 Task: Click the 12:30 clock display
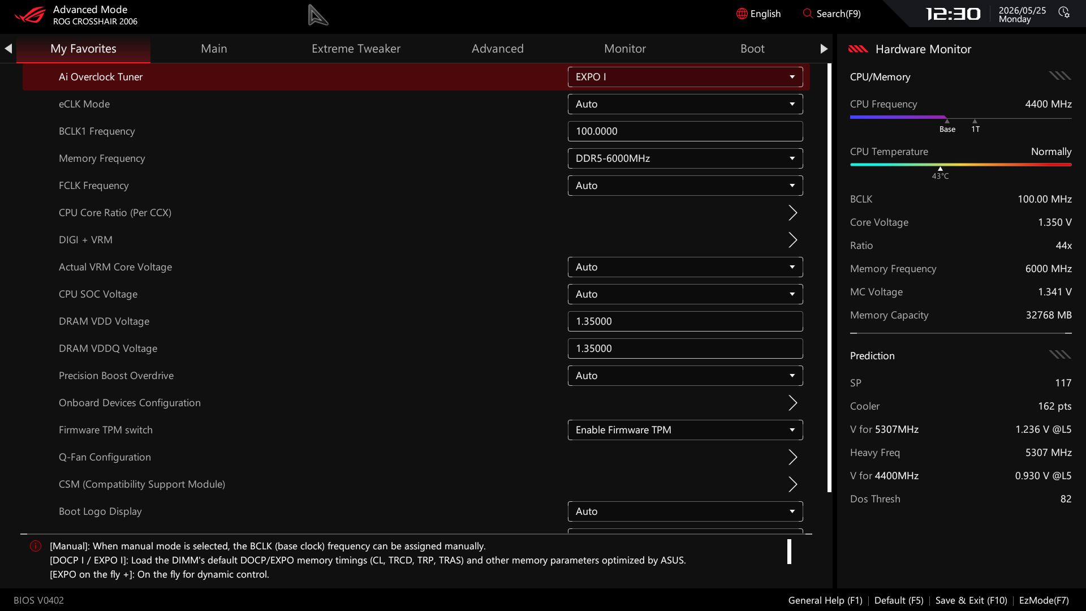point(953,14)
